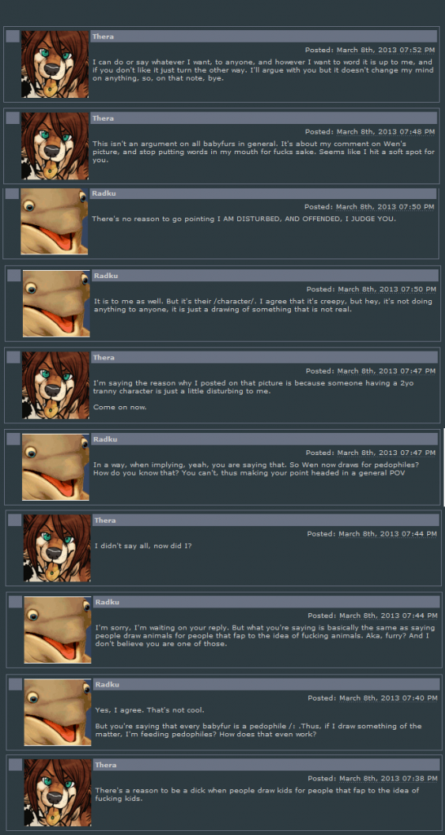The height and width of the screenshot is (835, 445).
Task: Click the Radku username on the 'I AM DISTURBED' comment
Action: pyautogui.click(x=104, y=193)
